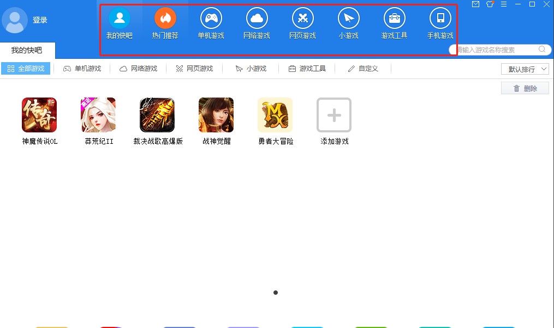Select the 网页游戏 filter below the banner
554x328 pixels.
point(194,69)
